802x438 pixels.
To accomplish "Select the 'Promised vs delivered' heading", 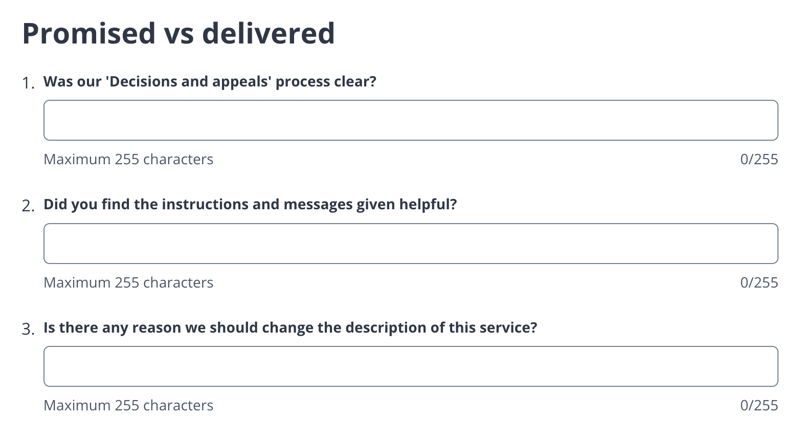I will coord(178,33).
